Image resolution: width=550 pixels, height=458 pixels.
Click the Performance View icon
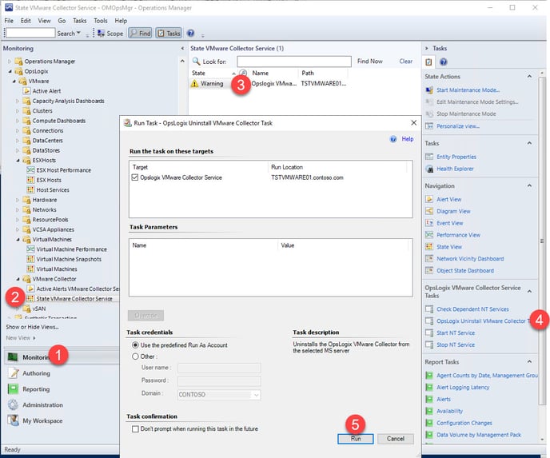coord(429,235)
